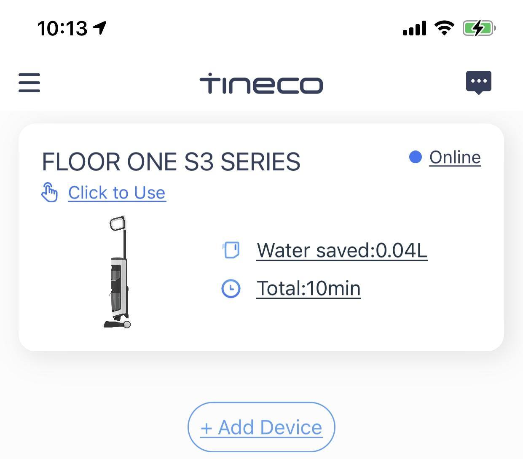Tap the Tineco logo
The width and height of the screenshot is (523, 459).
(261, 83)
